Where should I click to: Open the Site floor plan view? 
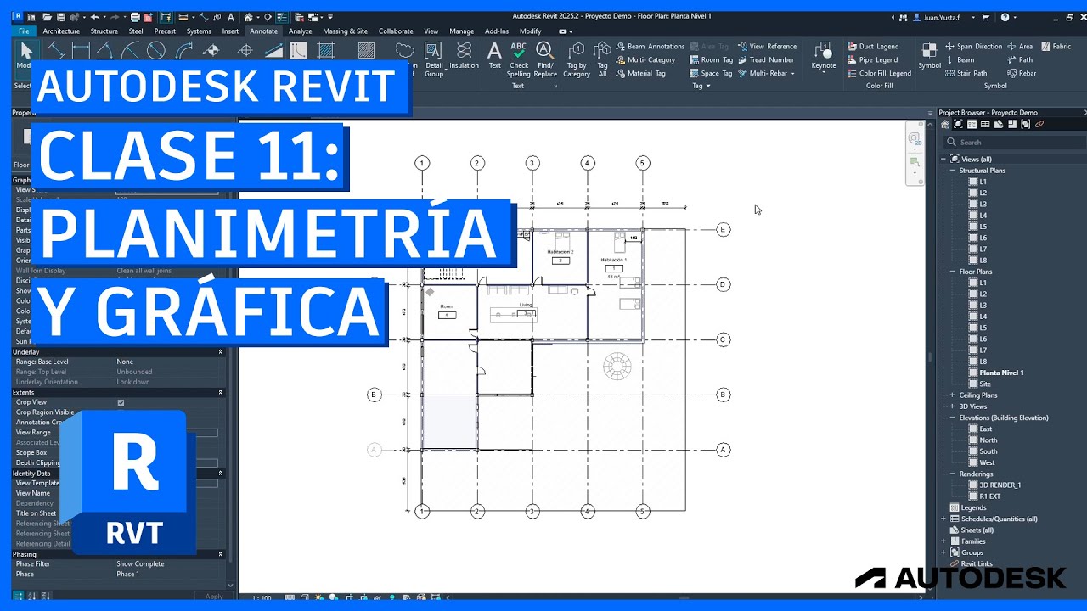click(x=985, y=384)
